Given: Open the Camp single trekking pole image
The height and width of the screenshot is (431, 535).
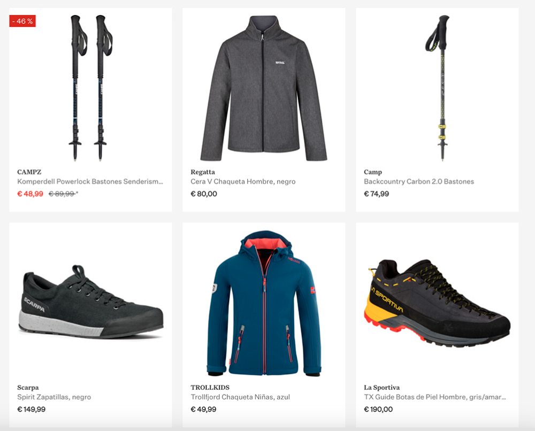Looking at the screenshot, I should click(438, 88).
